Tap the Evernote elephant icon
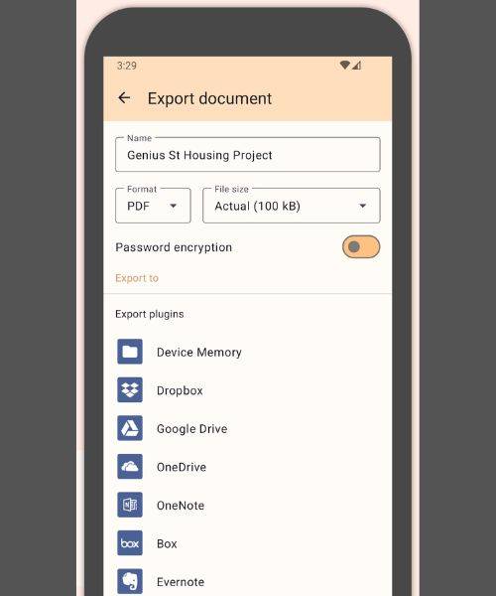 click(x=130, y=581)
